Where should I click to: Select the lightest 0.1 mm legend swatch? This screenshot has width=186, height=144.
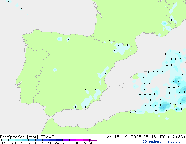click(x=4, y=140)
